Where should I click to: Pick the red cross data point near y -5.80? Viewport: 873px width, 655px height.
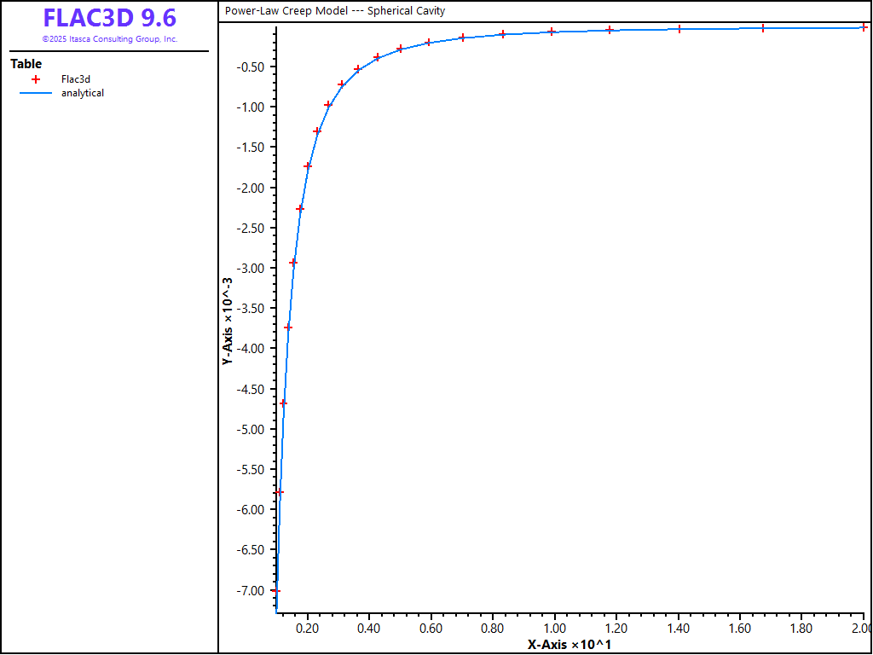(x=280, y=492)
